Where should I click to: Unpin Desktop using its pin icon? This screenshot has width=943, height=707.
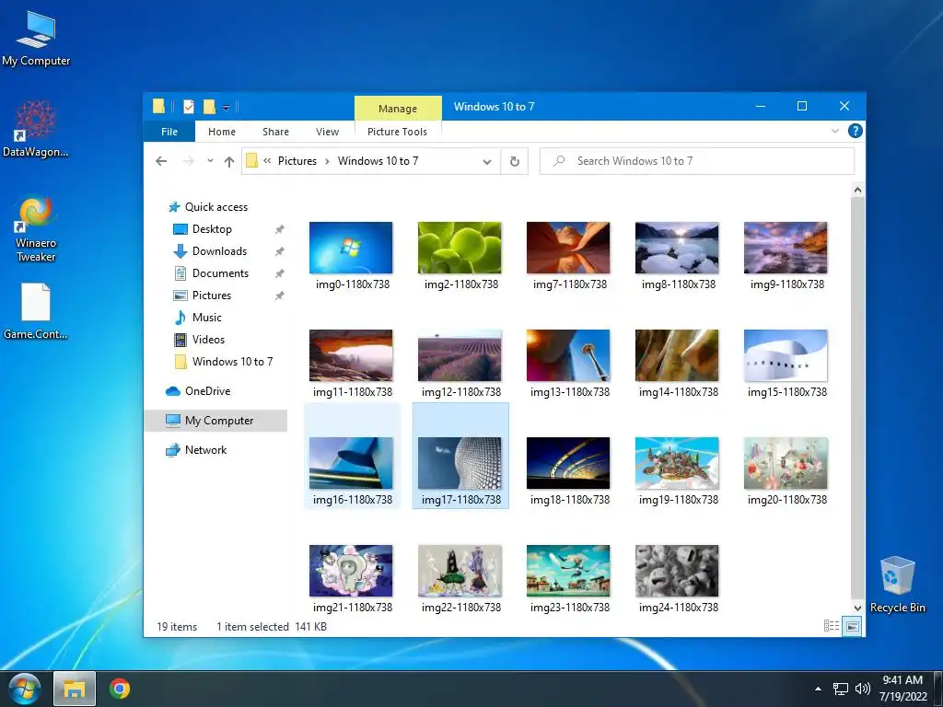[280, 229]
